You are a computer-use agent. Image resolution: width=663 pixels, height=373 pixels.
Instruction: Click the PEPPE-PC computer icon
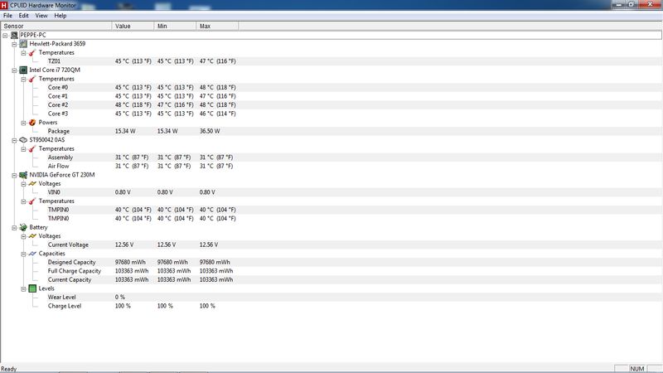[x=14, y=35]
